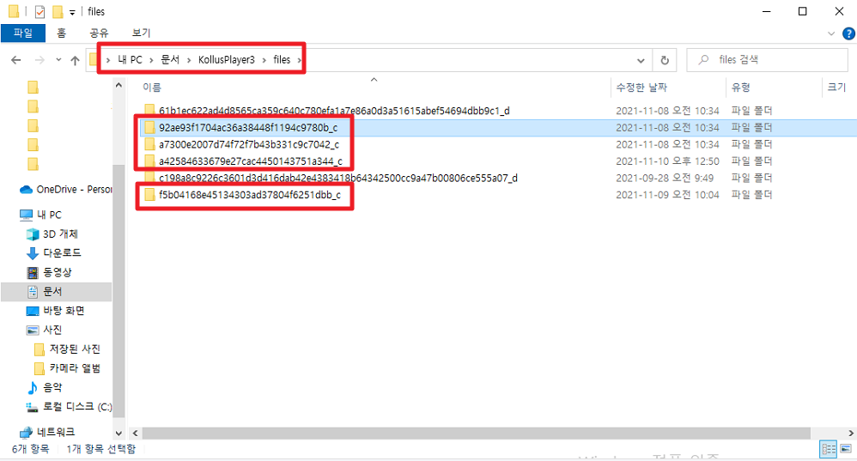This screenshot has height=461, width=857.
Task: Switch to details view in status bar
Action: pyautogui.click(x=827, y=449)
